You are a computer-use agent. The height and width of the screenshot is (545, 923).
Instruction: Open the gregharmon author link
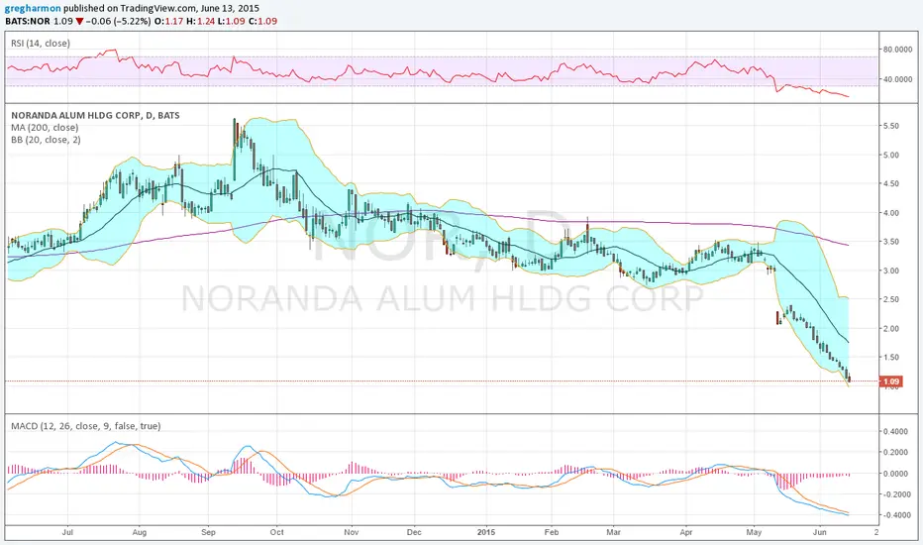point(33,9)
